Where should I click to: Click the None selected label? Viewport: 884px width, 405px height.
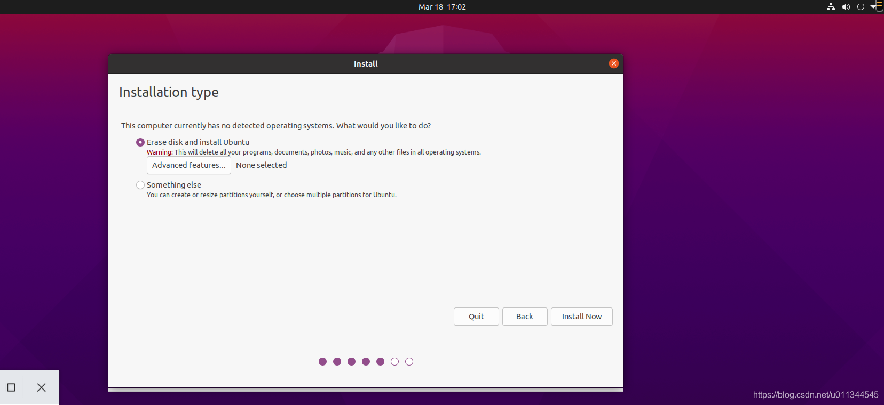[x=262, y=165]
